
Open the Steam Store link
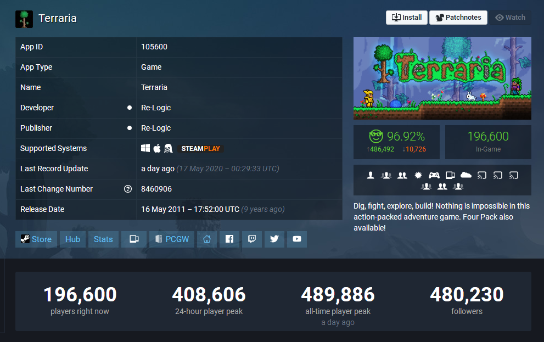click(x=36, y=239)
